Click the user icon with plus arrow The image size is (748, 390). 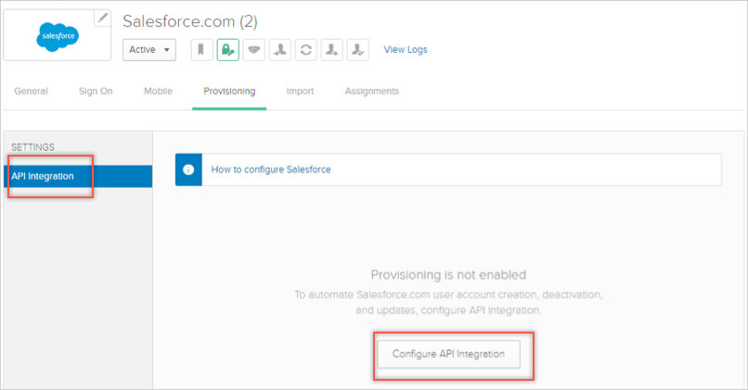[331, 50]
